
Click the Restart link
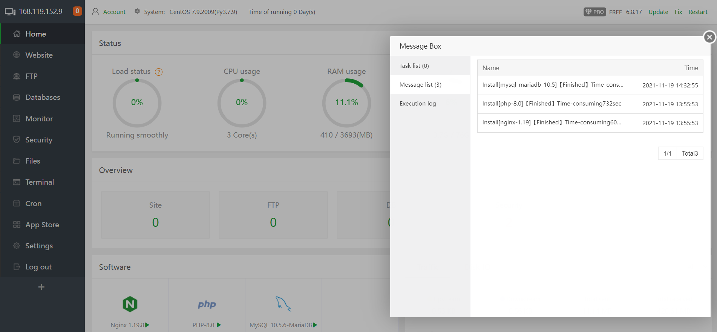[x=698, y=12]
